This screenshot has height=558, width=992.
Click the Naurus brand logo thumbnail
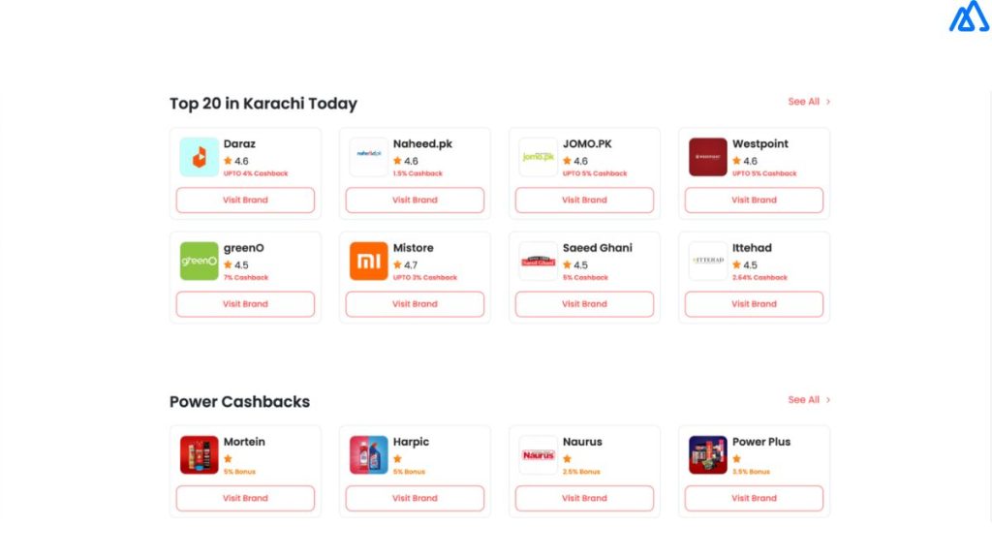(538, 454)
